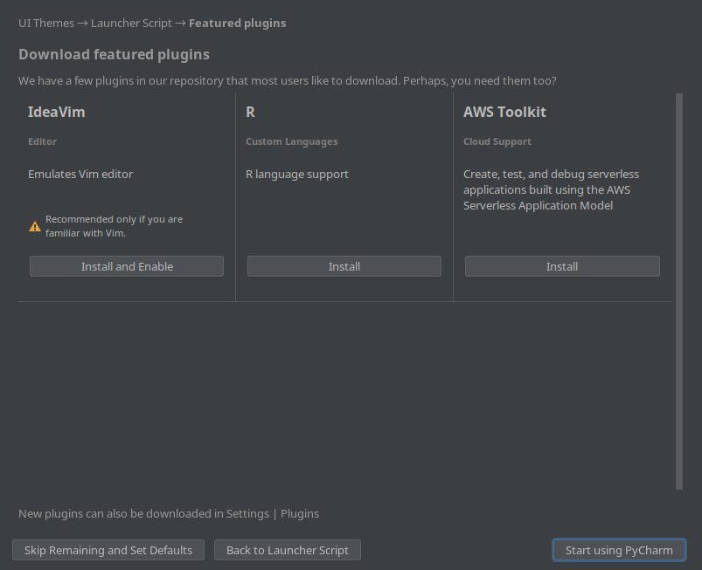
Task: Select Launcher Script in the breadcrumb
Action: point(131,24)
